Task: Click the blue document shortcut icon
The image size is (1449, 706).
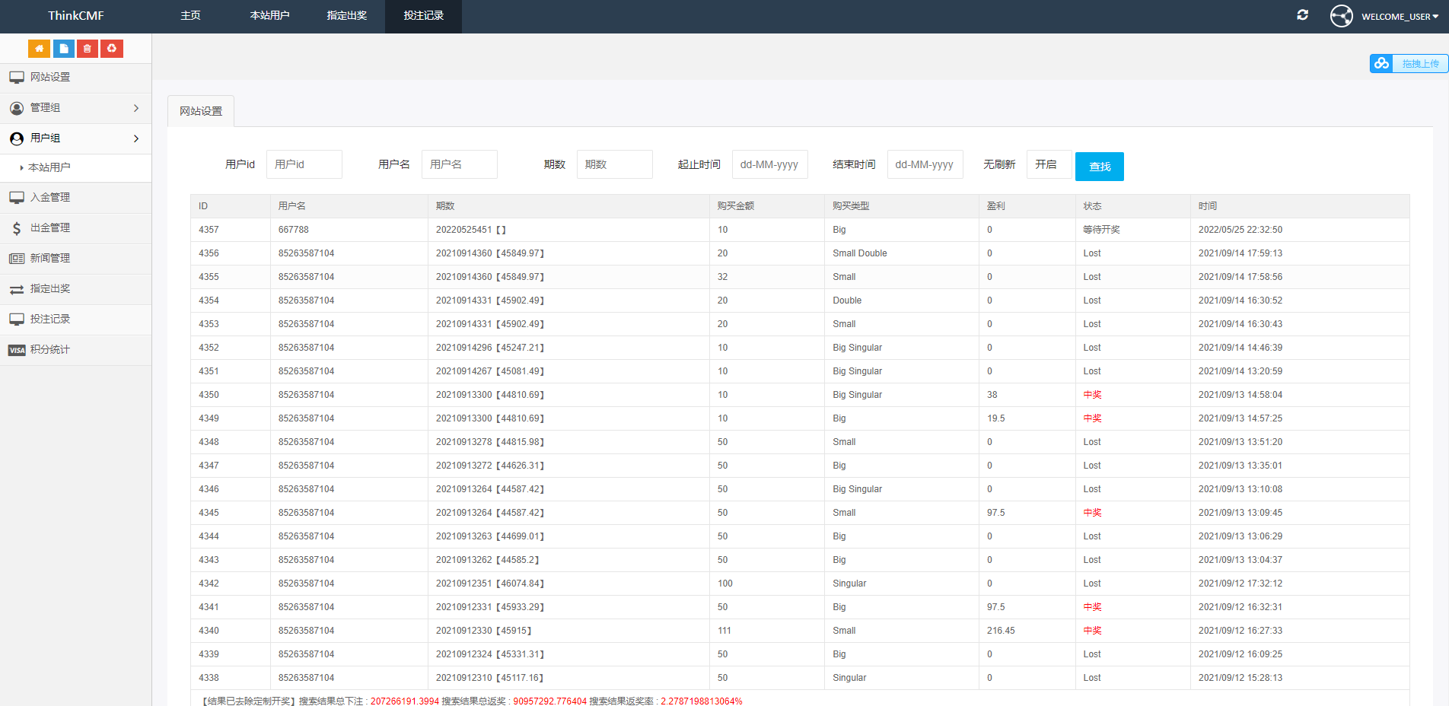Action: point(64,49)
